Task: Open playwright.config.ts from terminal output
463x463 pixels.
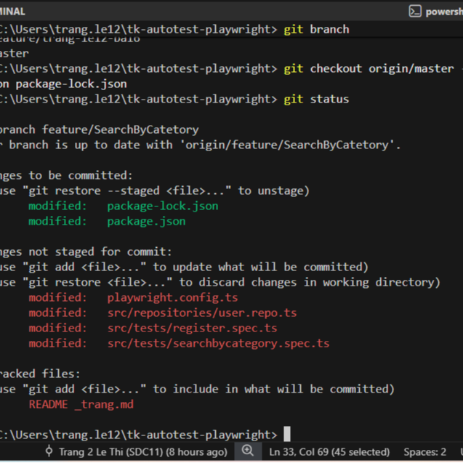Action: tap(172, 297)
